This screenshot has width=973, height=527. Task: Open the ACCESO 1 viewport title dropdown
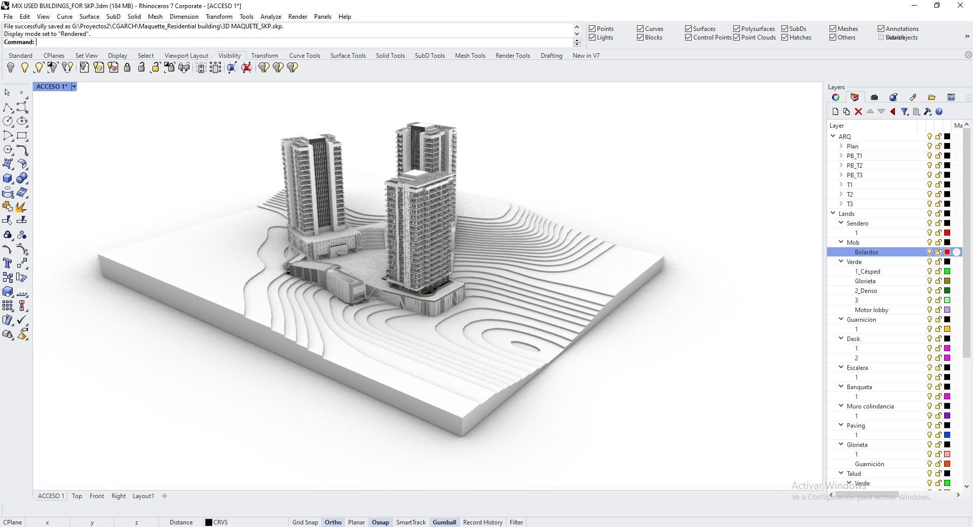[74, 86]
